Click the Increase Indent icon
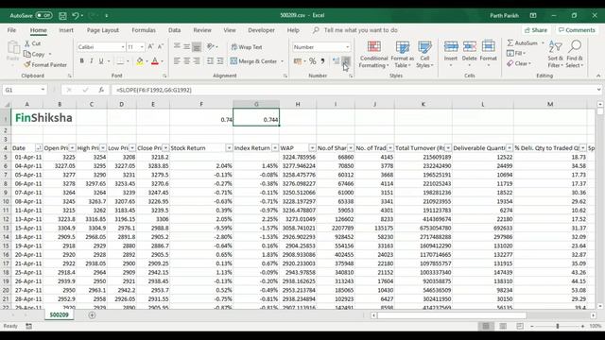The width and height of the screenshot is (605, 340). tap(220, 60)
